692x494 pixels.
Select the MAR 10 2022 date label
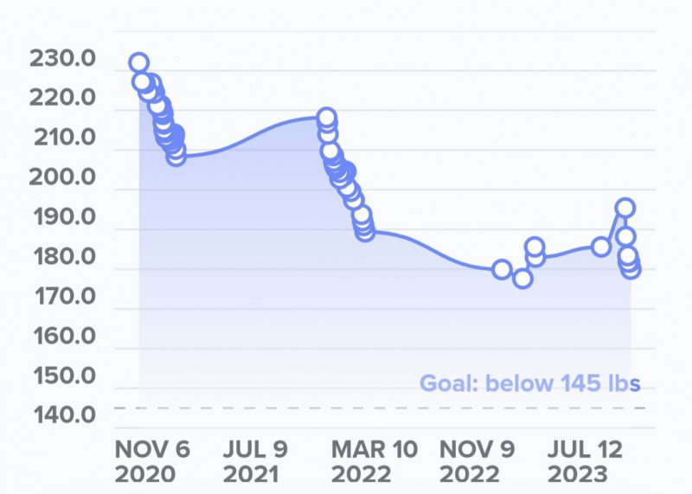[375, 462]
